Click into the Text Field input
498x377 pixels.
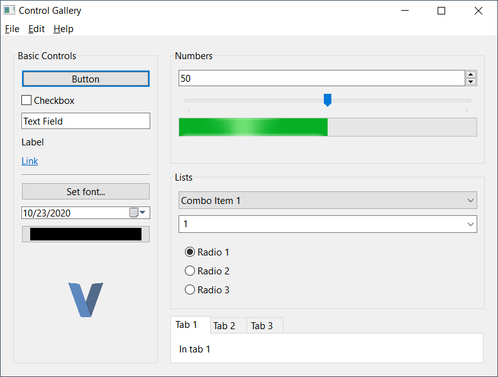coord(86,121)
